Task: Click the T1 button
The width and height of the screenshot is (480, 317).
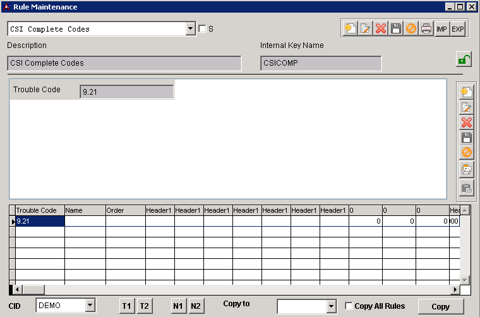Action: tap(127, 306)
